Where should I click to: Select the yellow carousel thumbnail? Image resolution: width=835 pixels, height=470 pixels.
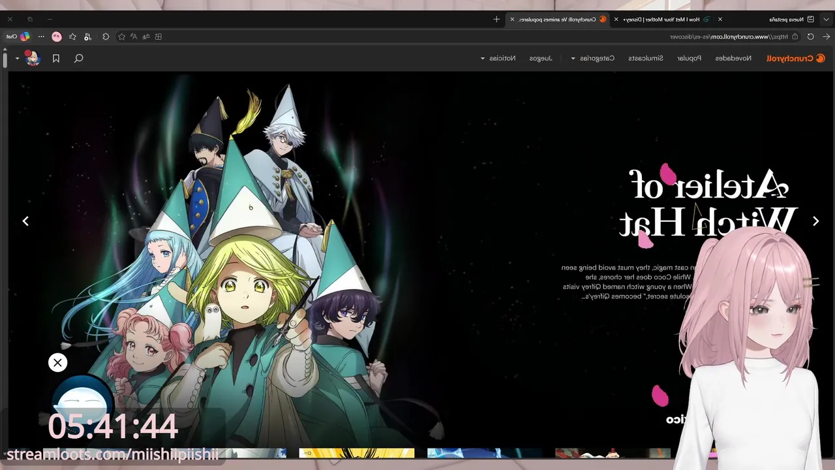click(x=356, y=453)
